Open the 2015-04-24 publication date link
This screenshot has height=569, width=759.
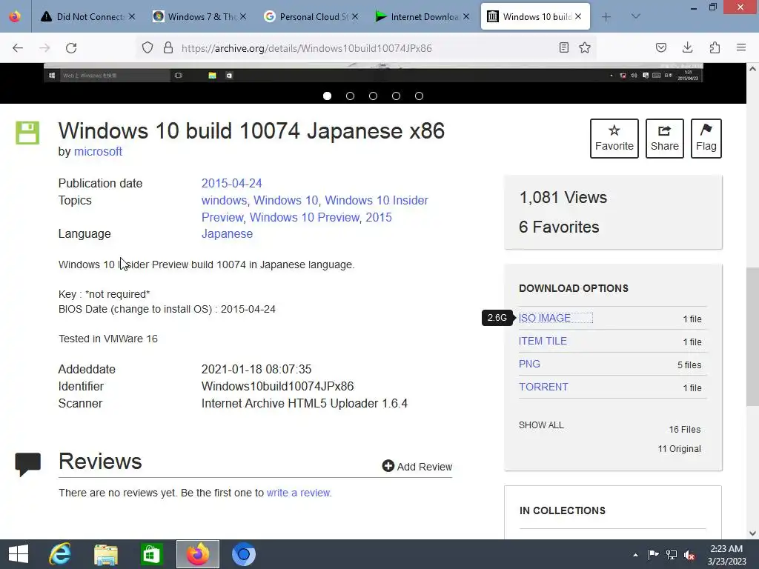click(231, 184)
